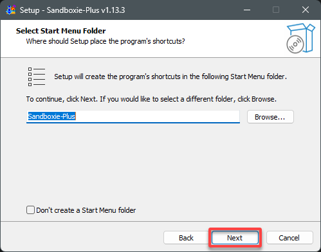This screenshot has height=252, width=321.
Task: Click 'Where should Setup place the program's shortcuts?' text
Action: point(105,41)
